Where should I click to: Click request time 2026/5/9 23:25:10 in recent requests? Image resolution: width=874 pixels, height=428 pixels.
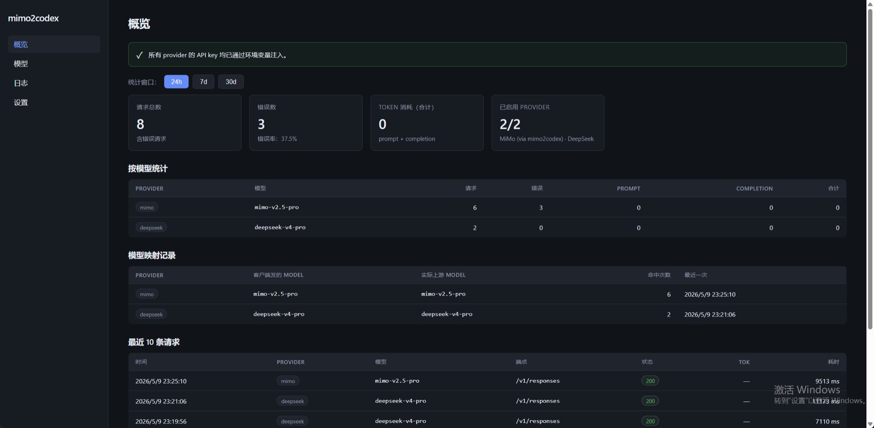pyautogui.click(x=161, y=381)
